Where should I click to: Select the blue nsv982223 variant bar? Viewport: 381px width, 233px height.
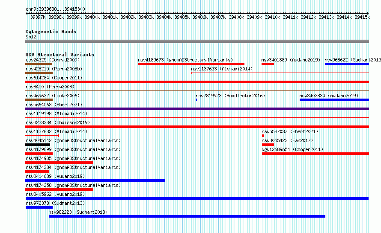tap(187, 216)
